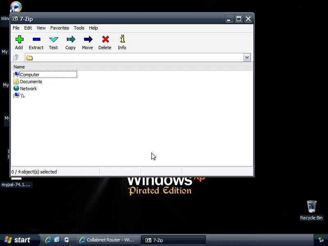Click the 7-Zip taskbar button
The width and height of the screenshot is (328, 246).
173,240
